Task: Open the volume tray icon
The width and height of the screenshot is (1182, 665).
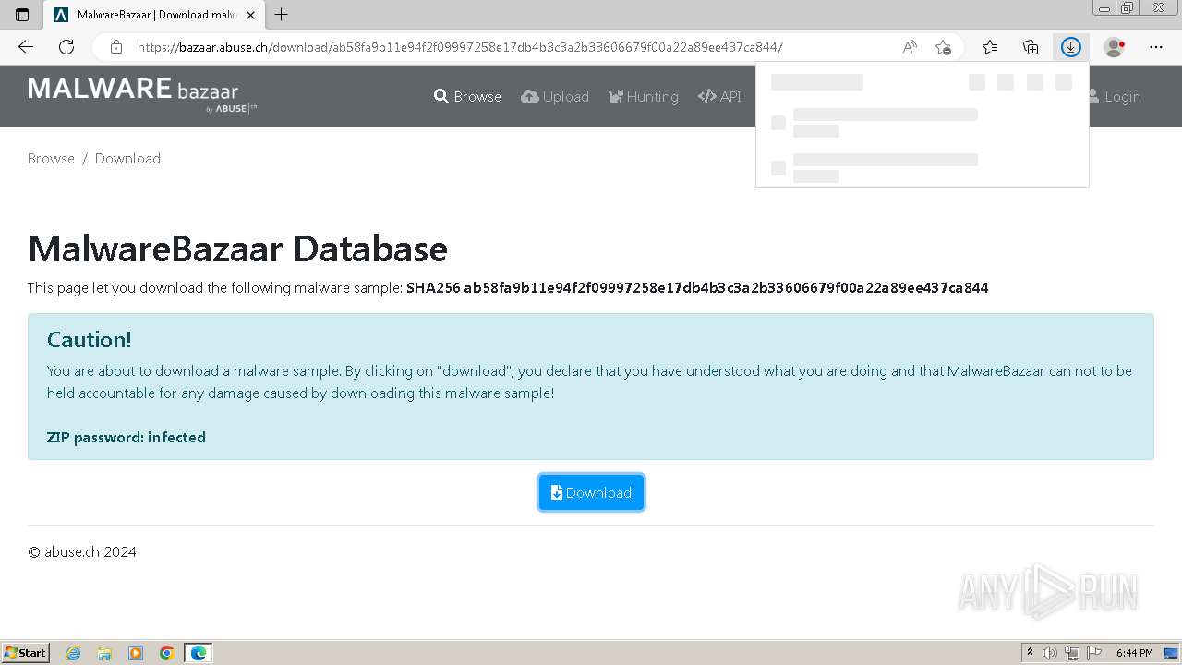Action: click(x=1050, y=653)
